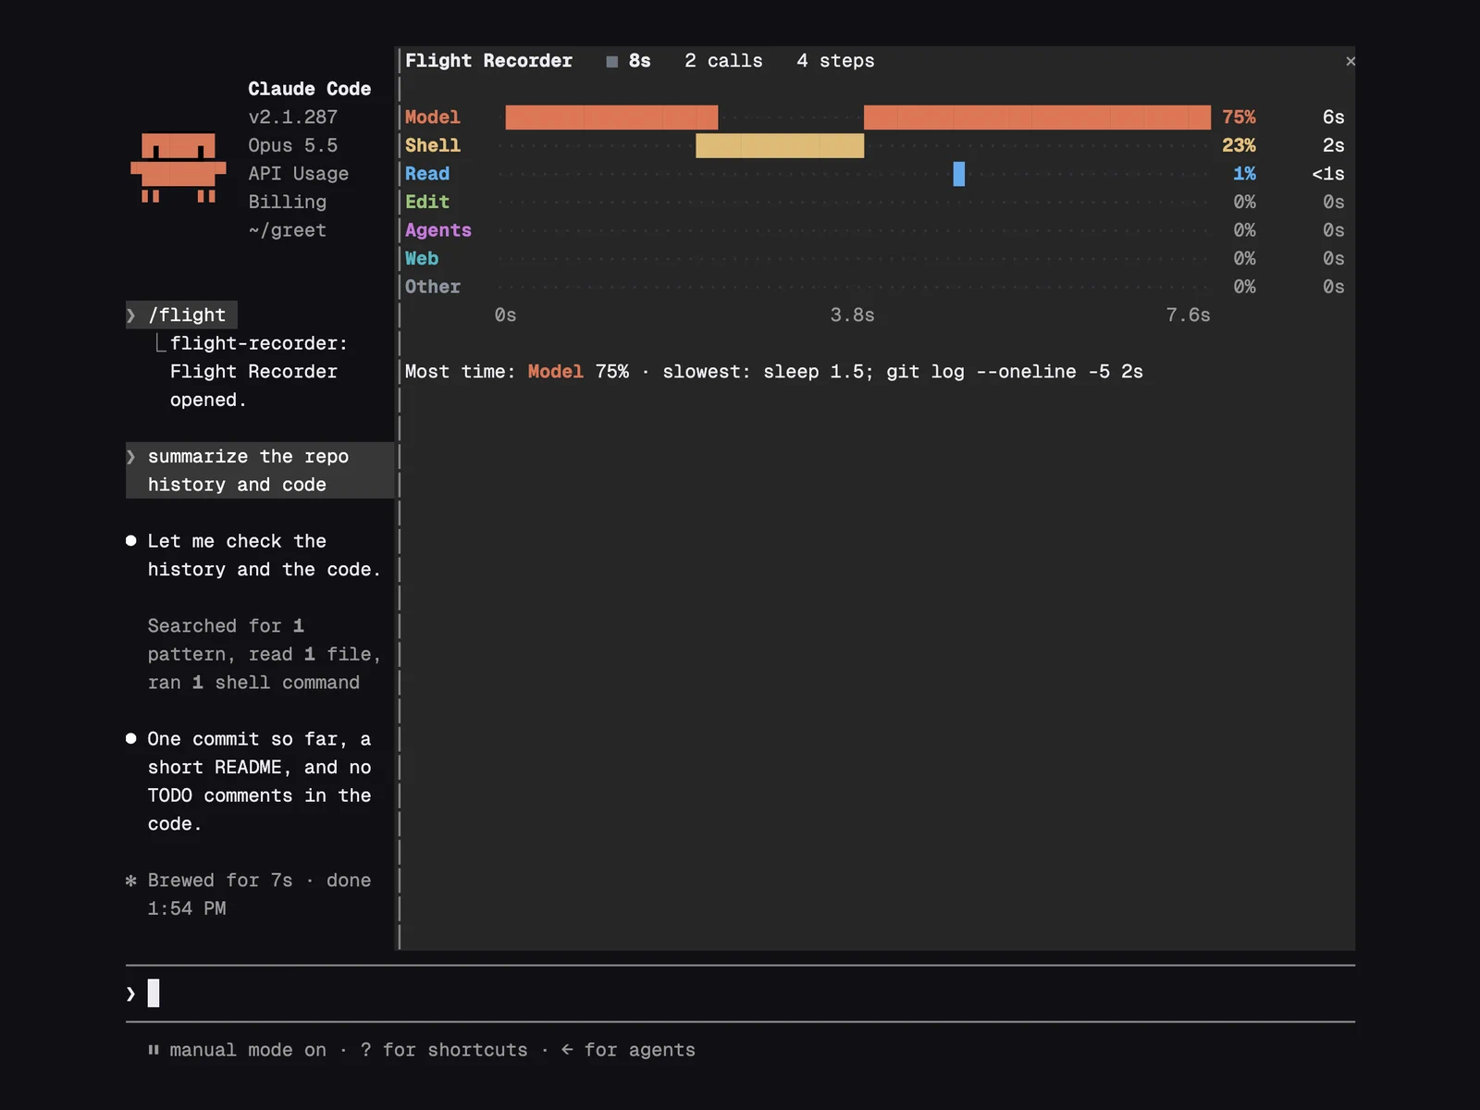Screen dimensions: 1480x1110
Task: Click the manual mode on status
Action: coord(248,1050)
